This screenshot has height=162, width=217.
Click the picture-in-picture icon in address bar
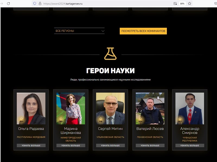(x=175, y=4)
